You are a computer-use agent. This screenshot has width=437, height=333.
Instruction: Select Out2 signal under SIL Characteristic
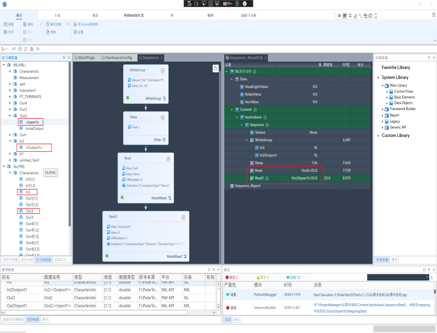(29, 211)
